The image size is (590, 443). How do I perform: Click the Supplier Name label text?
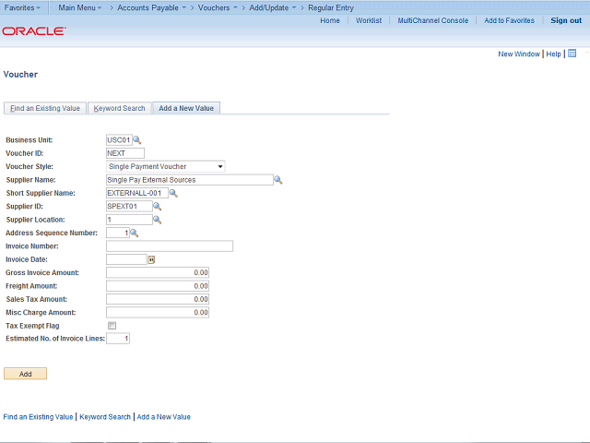point(30,180)
